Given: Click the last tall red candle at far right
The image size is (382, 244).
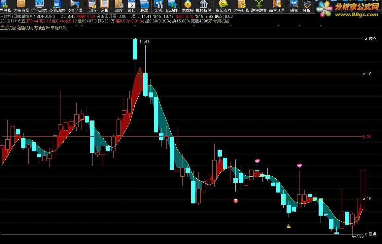Looking at the screenshot, I should (x=363, y=189).
